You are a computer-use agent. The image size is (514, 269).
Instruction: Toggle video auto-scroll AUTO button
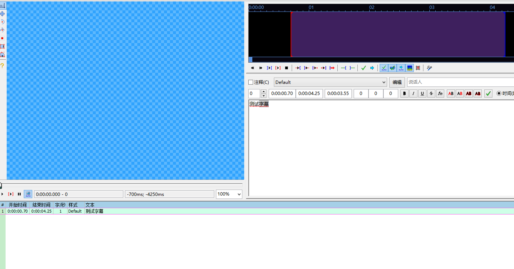click(28, 194)
